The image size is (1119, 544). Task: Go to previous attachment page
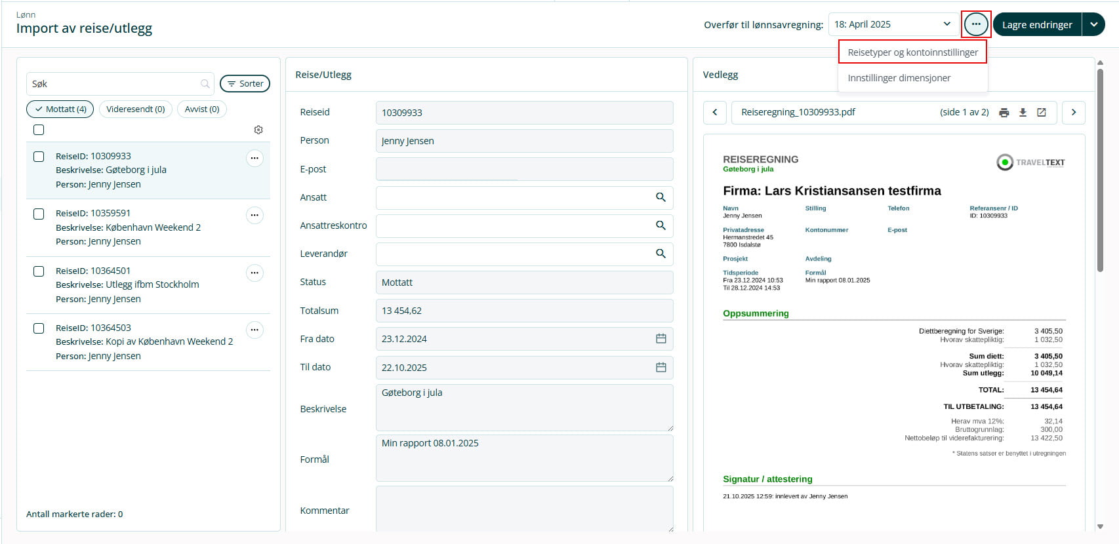pyautogui.click(x=714, y=113)
